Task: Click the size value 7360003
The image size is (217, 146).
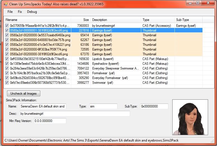Action: point(83,26)
